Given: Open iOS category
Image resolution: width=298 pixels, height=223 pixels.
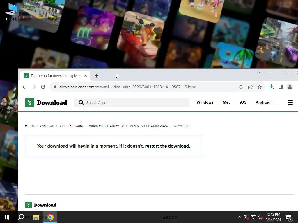Looking at the screenshot, I should point(243,102).
